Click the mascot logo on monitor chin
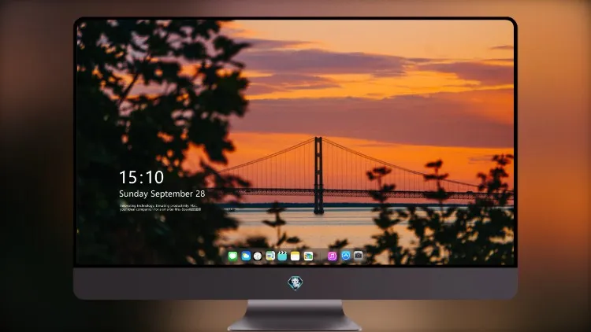This screenshot has width=591, height=332. pos(295,283)
